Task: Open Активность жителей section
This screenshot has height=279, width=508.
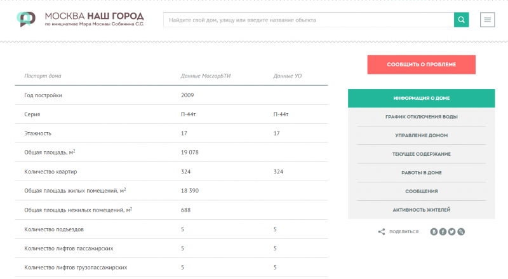Action: [422, 210]
